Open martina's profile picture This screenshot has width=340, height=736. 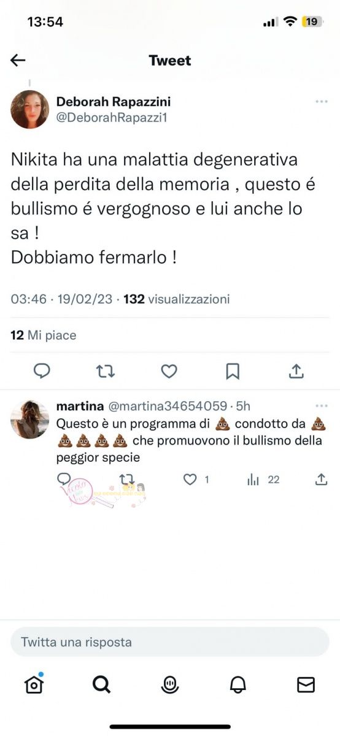pos(29,420)
